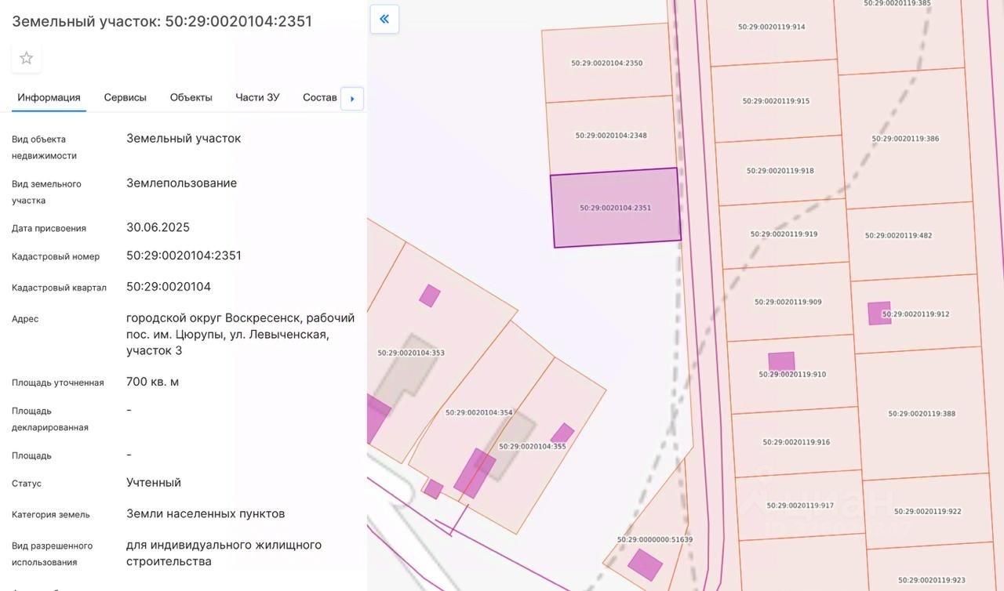
Task: Select parcel 50:29:0020119:482 on map
Action: [899, 235]
